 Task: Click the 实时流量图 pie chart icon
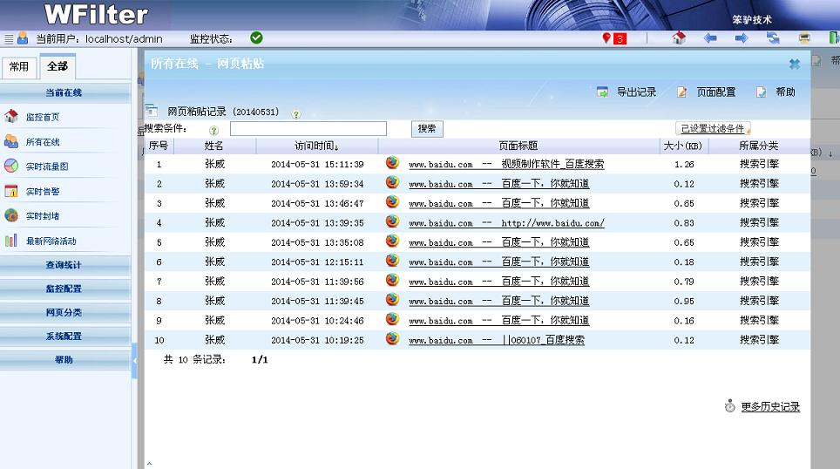coord(11,167)
